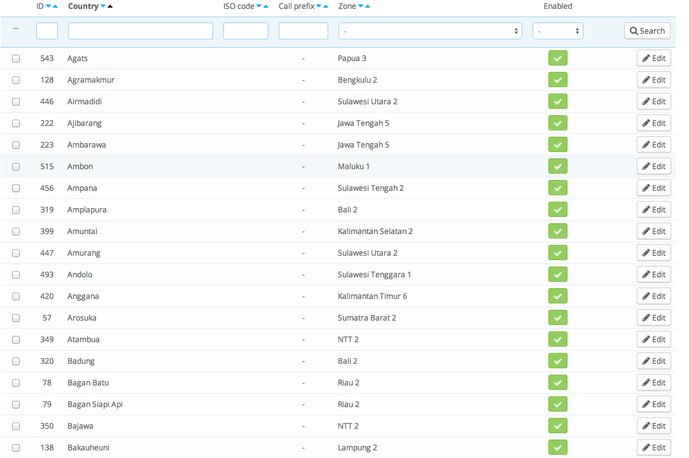Viewport: 689px width, 458px height.
Task: Sort Country column descending arrow
Action: click(103, 6)
